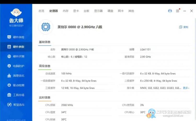Viewport: 196px width, 121px height.
Task: Click the 基础信息 section heading
Action: point(45,42)
